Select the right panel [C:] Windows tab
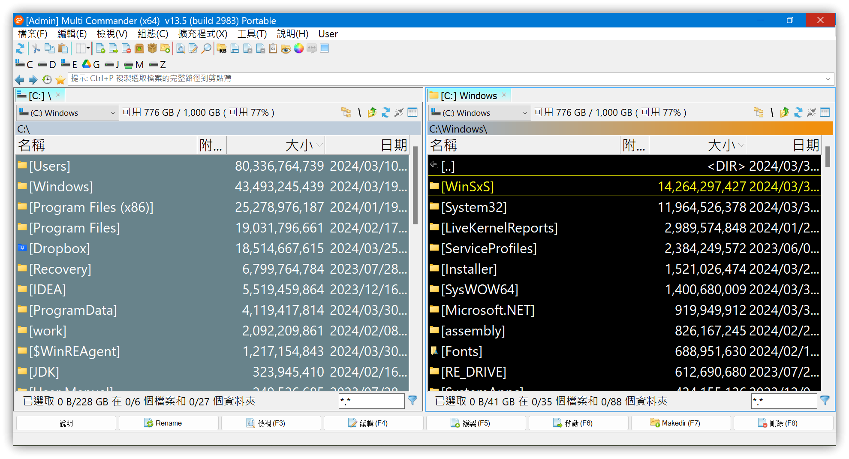This screenshot has width=849, height=459. click(x=469, y=95)
